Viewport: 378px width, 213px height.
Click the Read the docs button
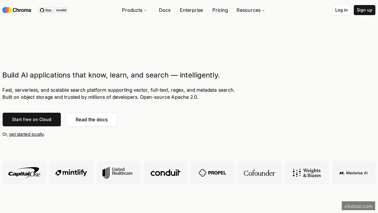pyautogui.click(x=91, y=120)
